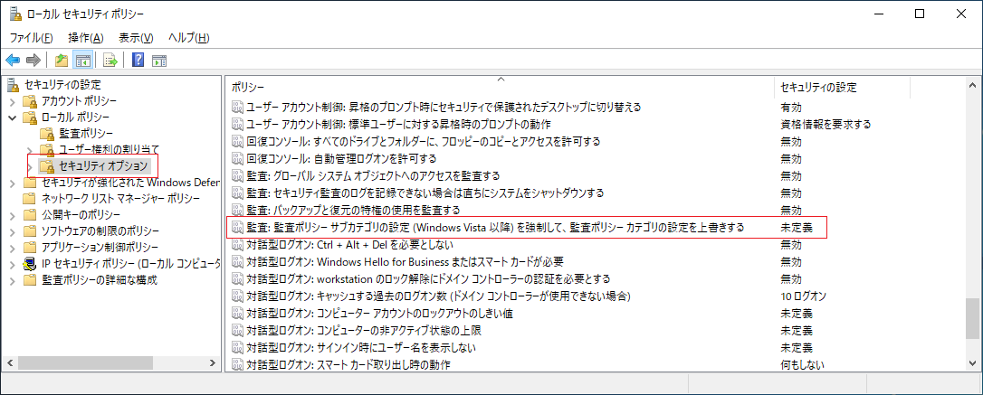Click policy icon of 対話型ログオン: Ctrl + Alt + Del row
Viewport: 983px width, 395px height.
click(237, 244)
